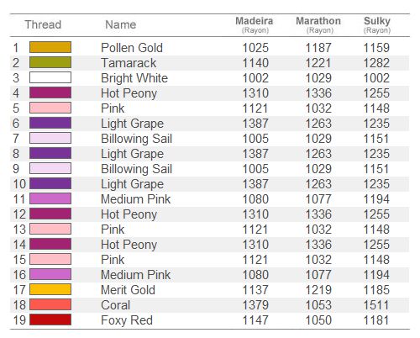Click Marathon code 1221 for Tamarack

[x=318, y=63]
